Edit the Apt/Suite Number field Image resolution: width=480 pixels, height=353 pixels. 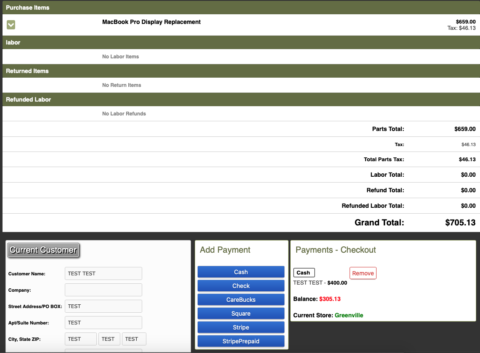point(103,323)
